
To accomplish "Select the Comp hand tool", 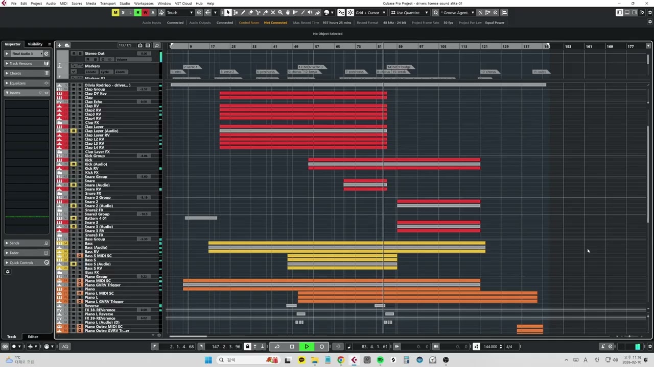I will (288, 13).
